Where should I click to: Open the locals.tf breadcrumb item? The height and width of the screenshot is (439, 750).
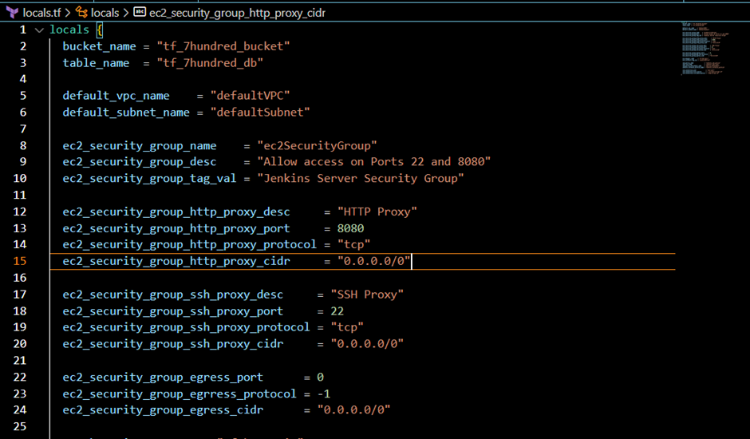click(x=41, y=13)
